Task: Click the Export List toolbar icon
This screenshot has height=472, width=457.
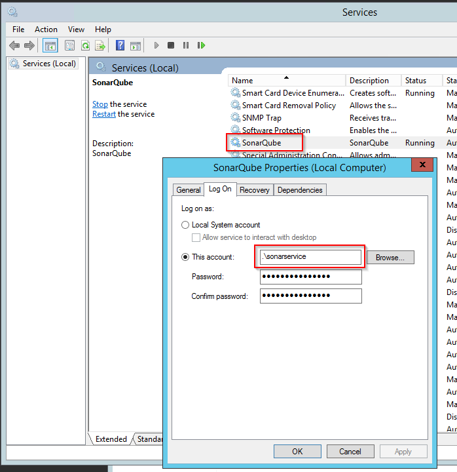Action: [x=100, y=45]
